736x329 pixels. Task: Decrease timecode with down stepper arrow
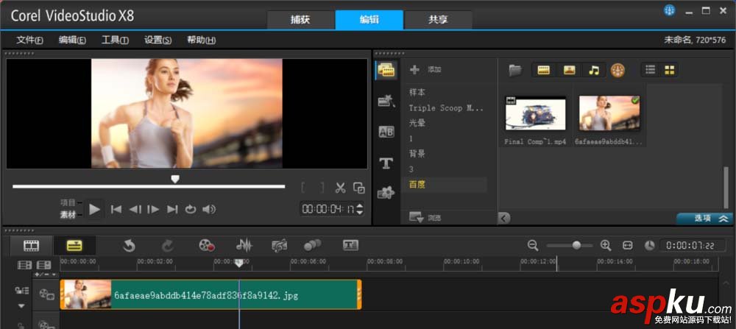coord(361,212)
